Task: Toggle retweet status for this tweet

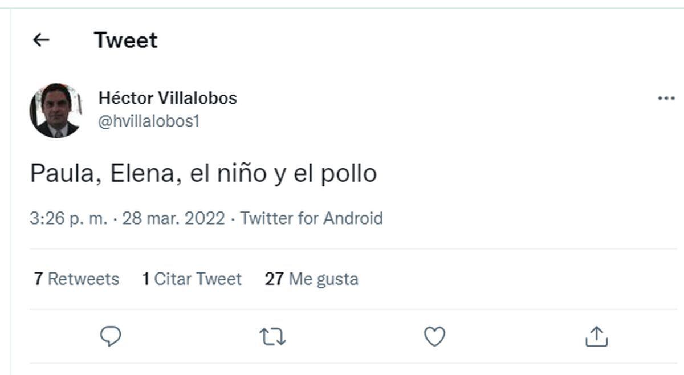Action: (x=272, y=336)
